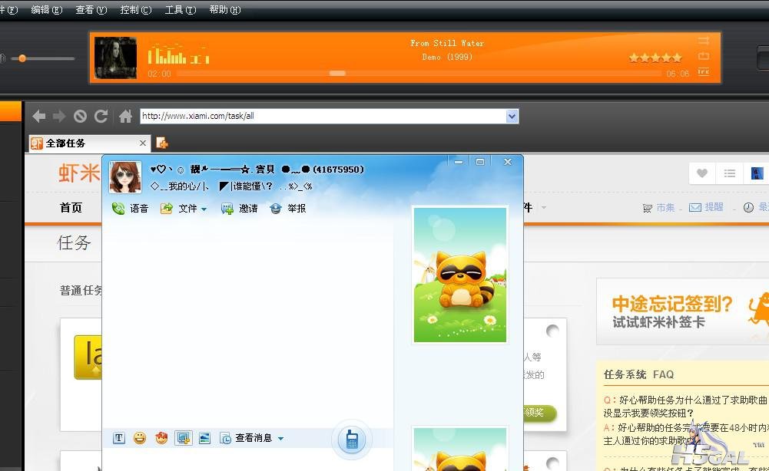
Task: Go to 首页 on Xiami navigation
Action: point(71,208)
